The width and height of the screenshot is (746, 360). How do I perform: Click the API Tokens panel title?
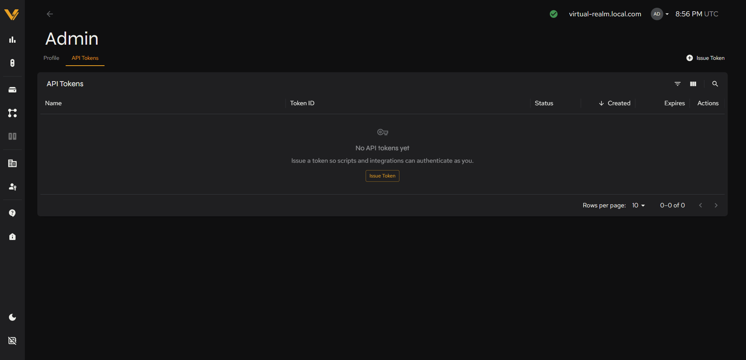pyautogui.click(x=65, y=84)
